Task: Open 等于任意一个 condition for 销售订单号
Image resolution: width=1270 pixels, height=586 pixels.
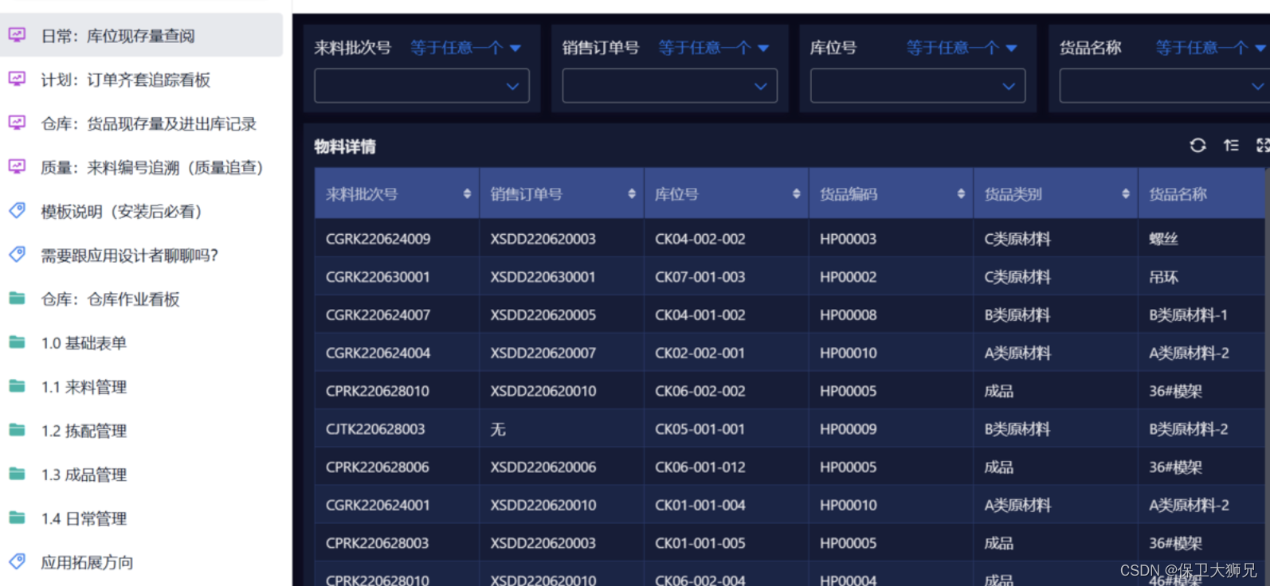Action: point(713,48)
